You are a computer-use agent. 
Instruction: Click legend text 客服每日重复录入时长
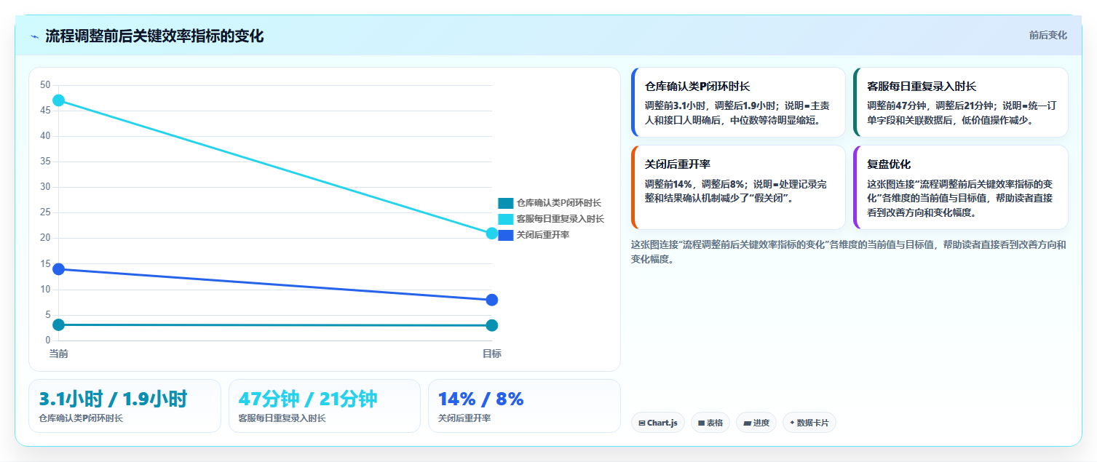tap(560, 219)
